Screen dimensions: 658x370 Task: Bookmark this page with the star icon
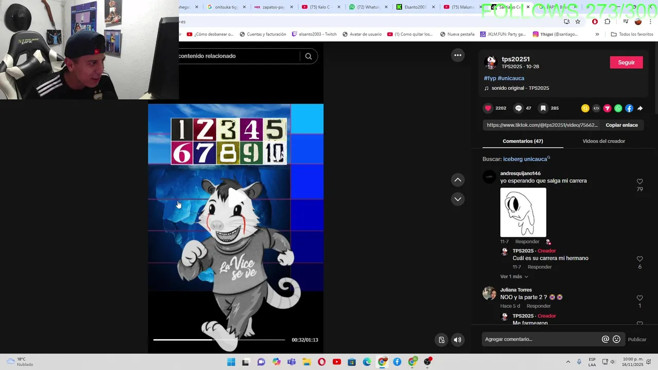[x=578, y=22]
